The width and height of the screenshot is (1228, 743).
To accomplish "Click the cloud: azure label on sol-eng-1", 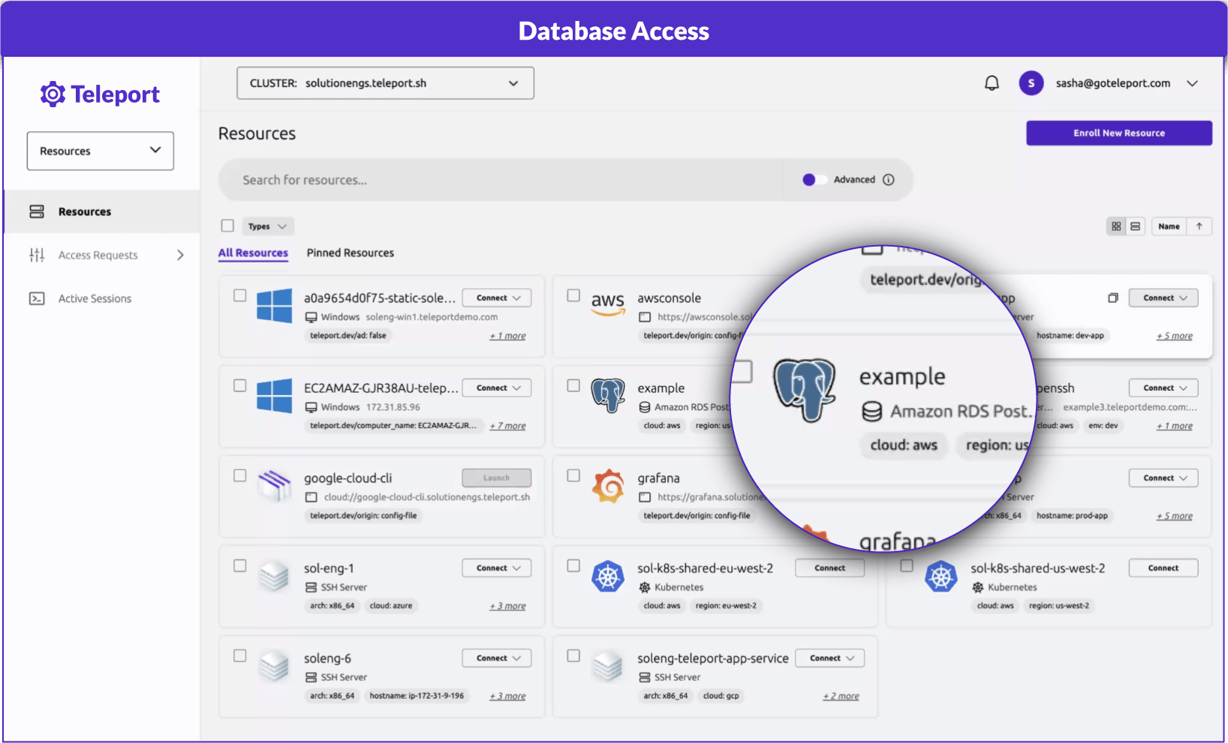I will tap(391, 606).
